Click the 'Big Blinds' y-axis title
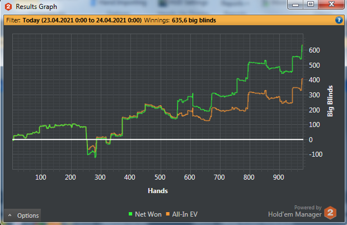Screen dimensions: 347x225 tap(330, 101)
